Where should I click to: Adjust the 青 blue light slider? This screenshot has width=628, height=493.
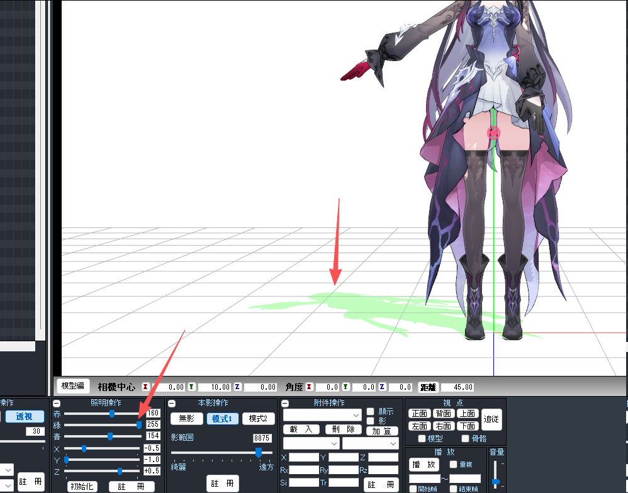(109, 436)
